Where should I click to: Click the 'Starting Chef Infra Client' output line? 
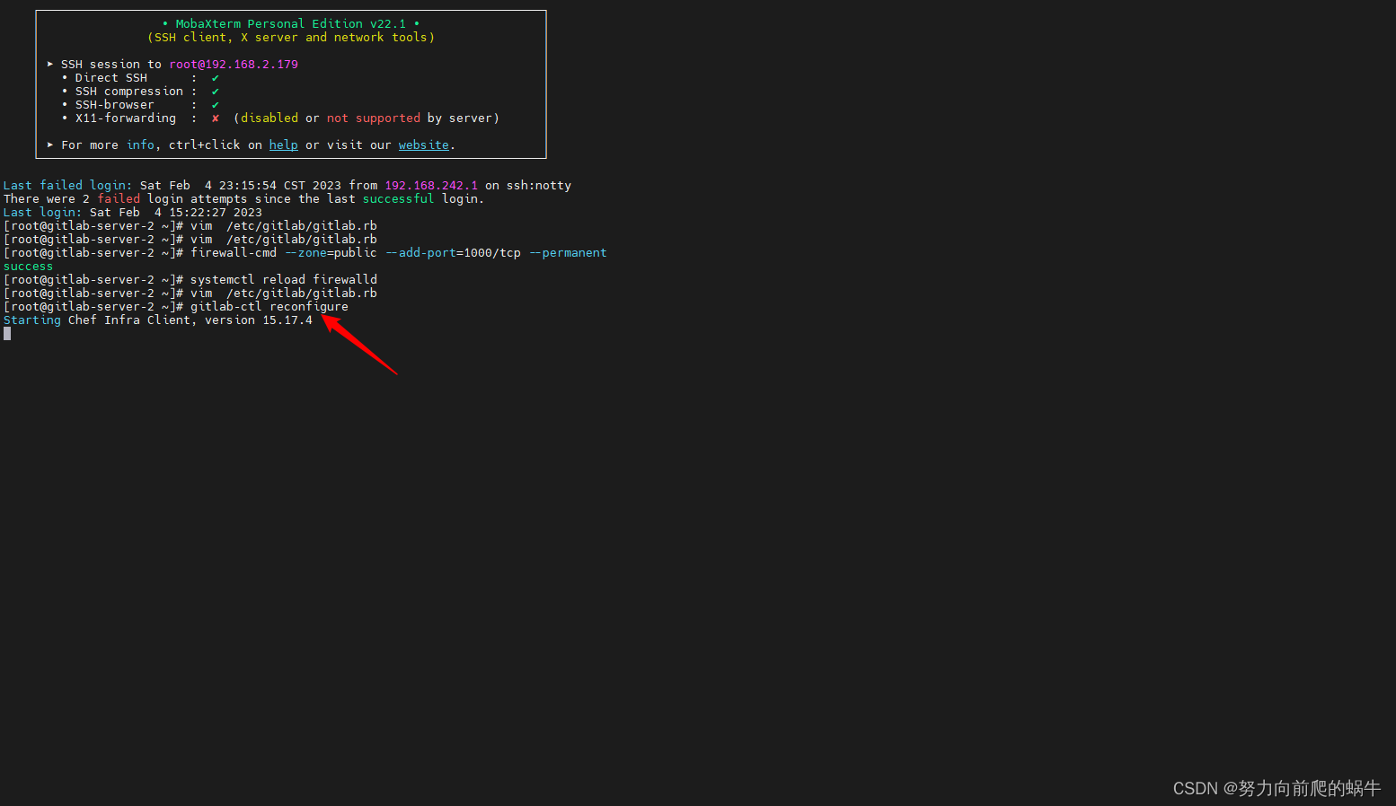[158, 320]
